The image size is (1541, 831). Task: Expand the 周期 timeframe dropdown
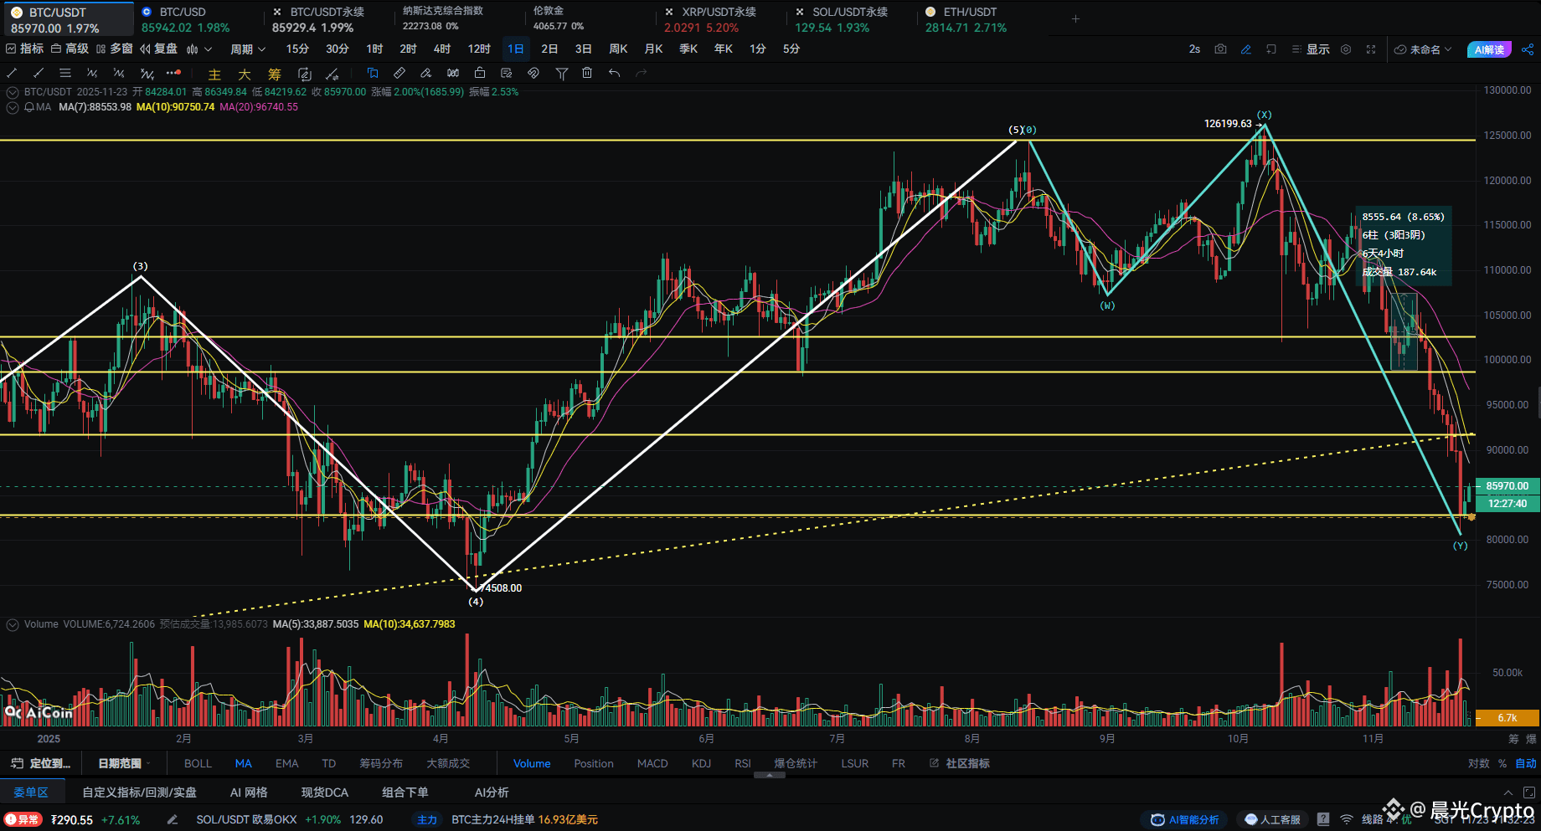(248, 49)
